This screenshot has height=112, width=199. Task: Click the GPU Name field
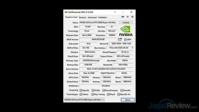coord(98,22)
